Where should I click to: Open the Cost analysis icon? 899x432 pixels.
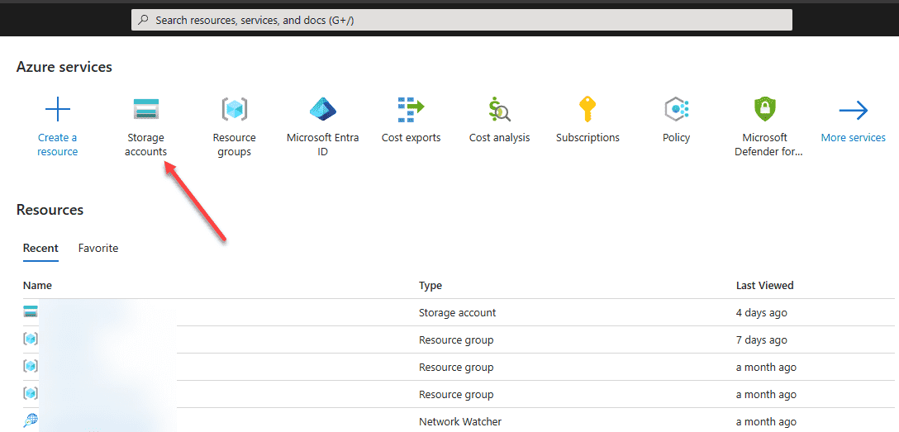[x=499, y=109]
